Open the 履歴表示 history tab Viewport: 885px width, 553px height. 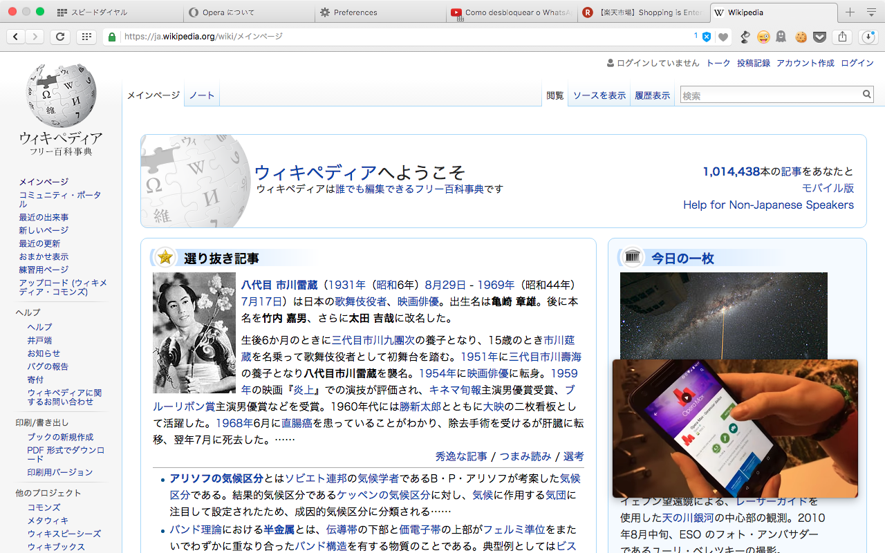click(653, 95)
